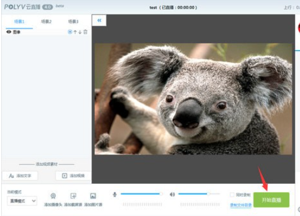Enable the simultaneous recording (同时录制) checkbox

click(232, 194)
